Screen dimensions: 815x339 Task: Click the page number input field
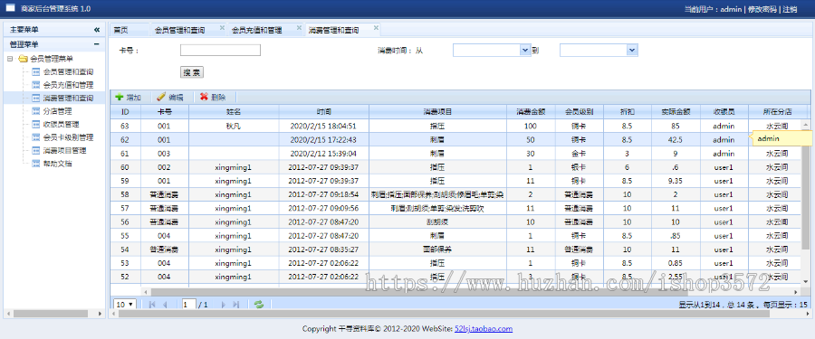(189, 305)
